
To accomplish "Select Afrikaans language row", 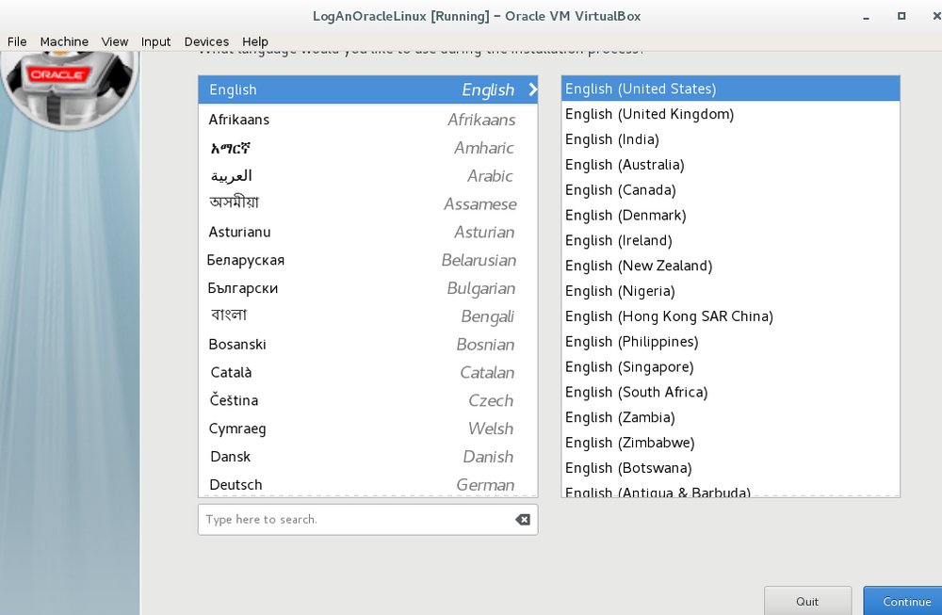I will pyautogui.click(x=367, y=120).
